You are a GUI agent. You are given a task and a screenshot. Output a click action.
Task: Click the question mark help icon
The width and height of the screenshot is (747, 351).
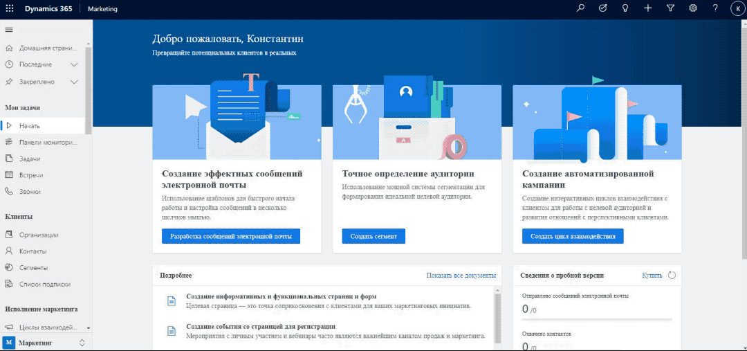tap(715, 8)
